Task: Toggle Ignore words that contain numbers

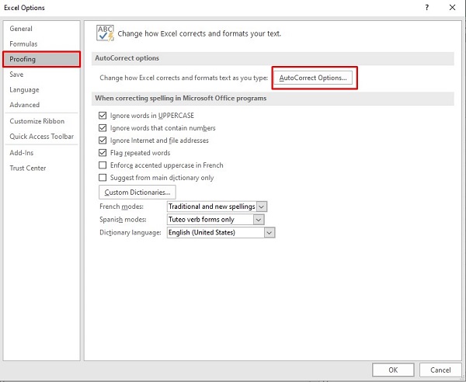Action: (103, 128)
